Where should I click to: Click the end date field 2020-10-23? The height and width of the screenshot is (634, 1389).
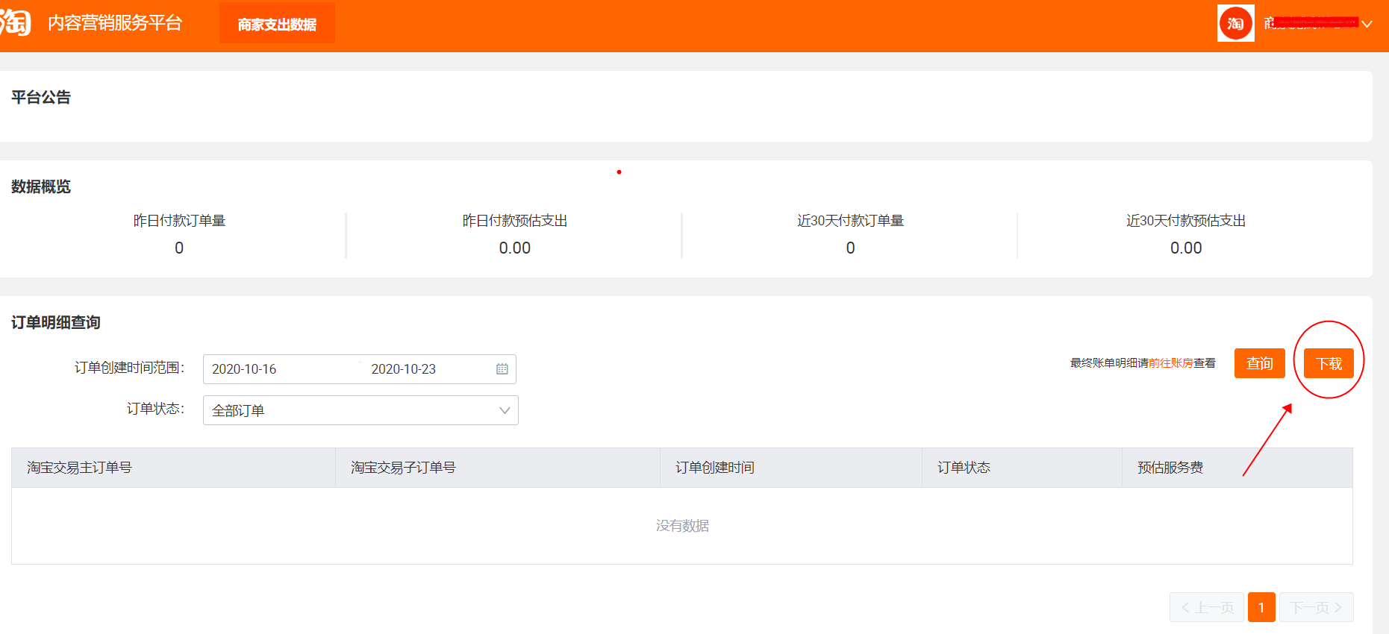tap(403, 369)
